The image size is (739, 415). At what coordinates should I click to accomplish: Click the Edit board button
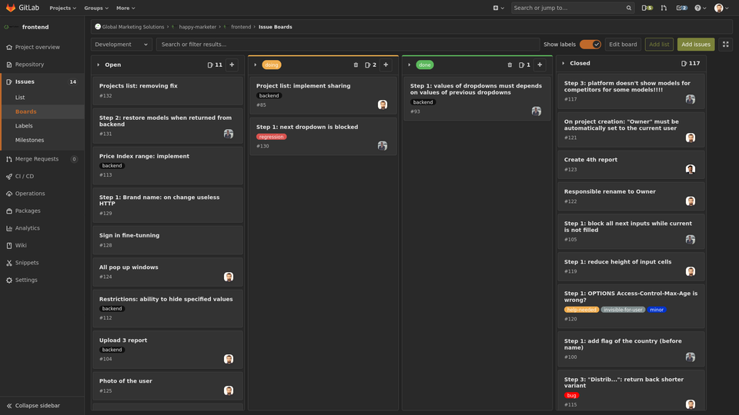[623, 45]
